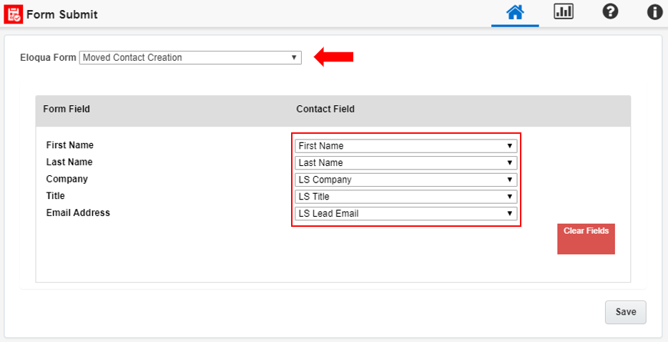Click the Eloqua Form label
Viewport: 668px width, 342px height.
tap(48, 57)
